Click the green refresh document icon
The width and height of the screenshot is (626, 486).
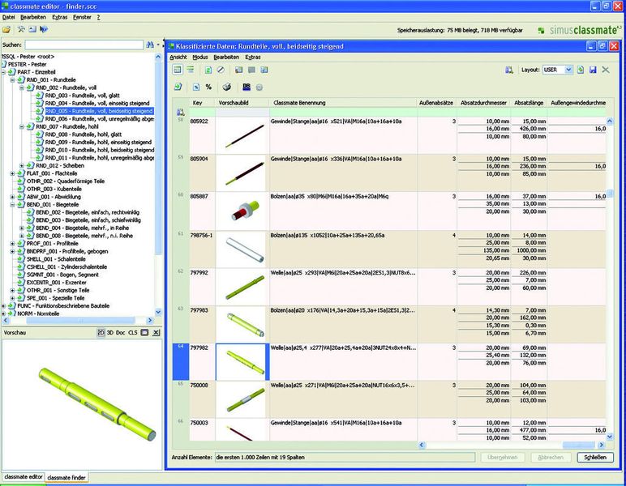pyautogui.click(x=208, y=70)
